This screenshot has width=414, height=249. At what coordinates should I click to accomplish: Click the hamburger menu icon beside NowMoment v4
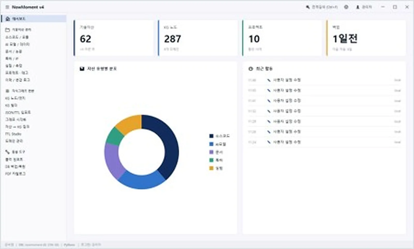(x=7, y=7)
